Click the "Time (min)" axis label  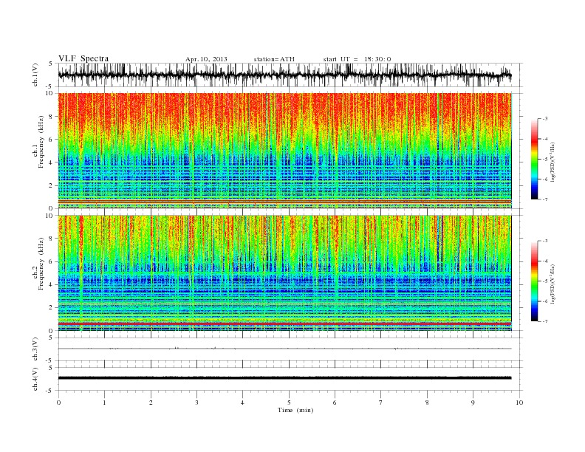[x=295, y=410]
